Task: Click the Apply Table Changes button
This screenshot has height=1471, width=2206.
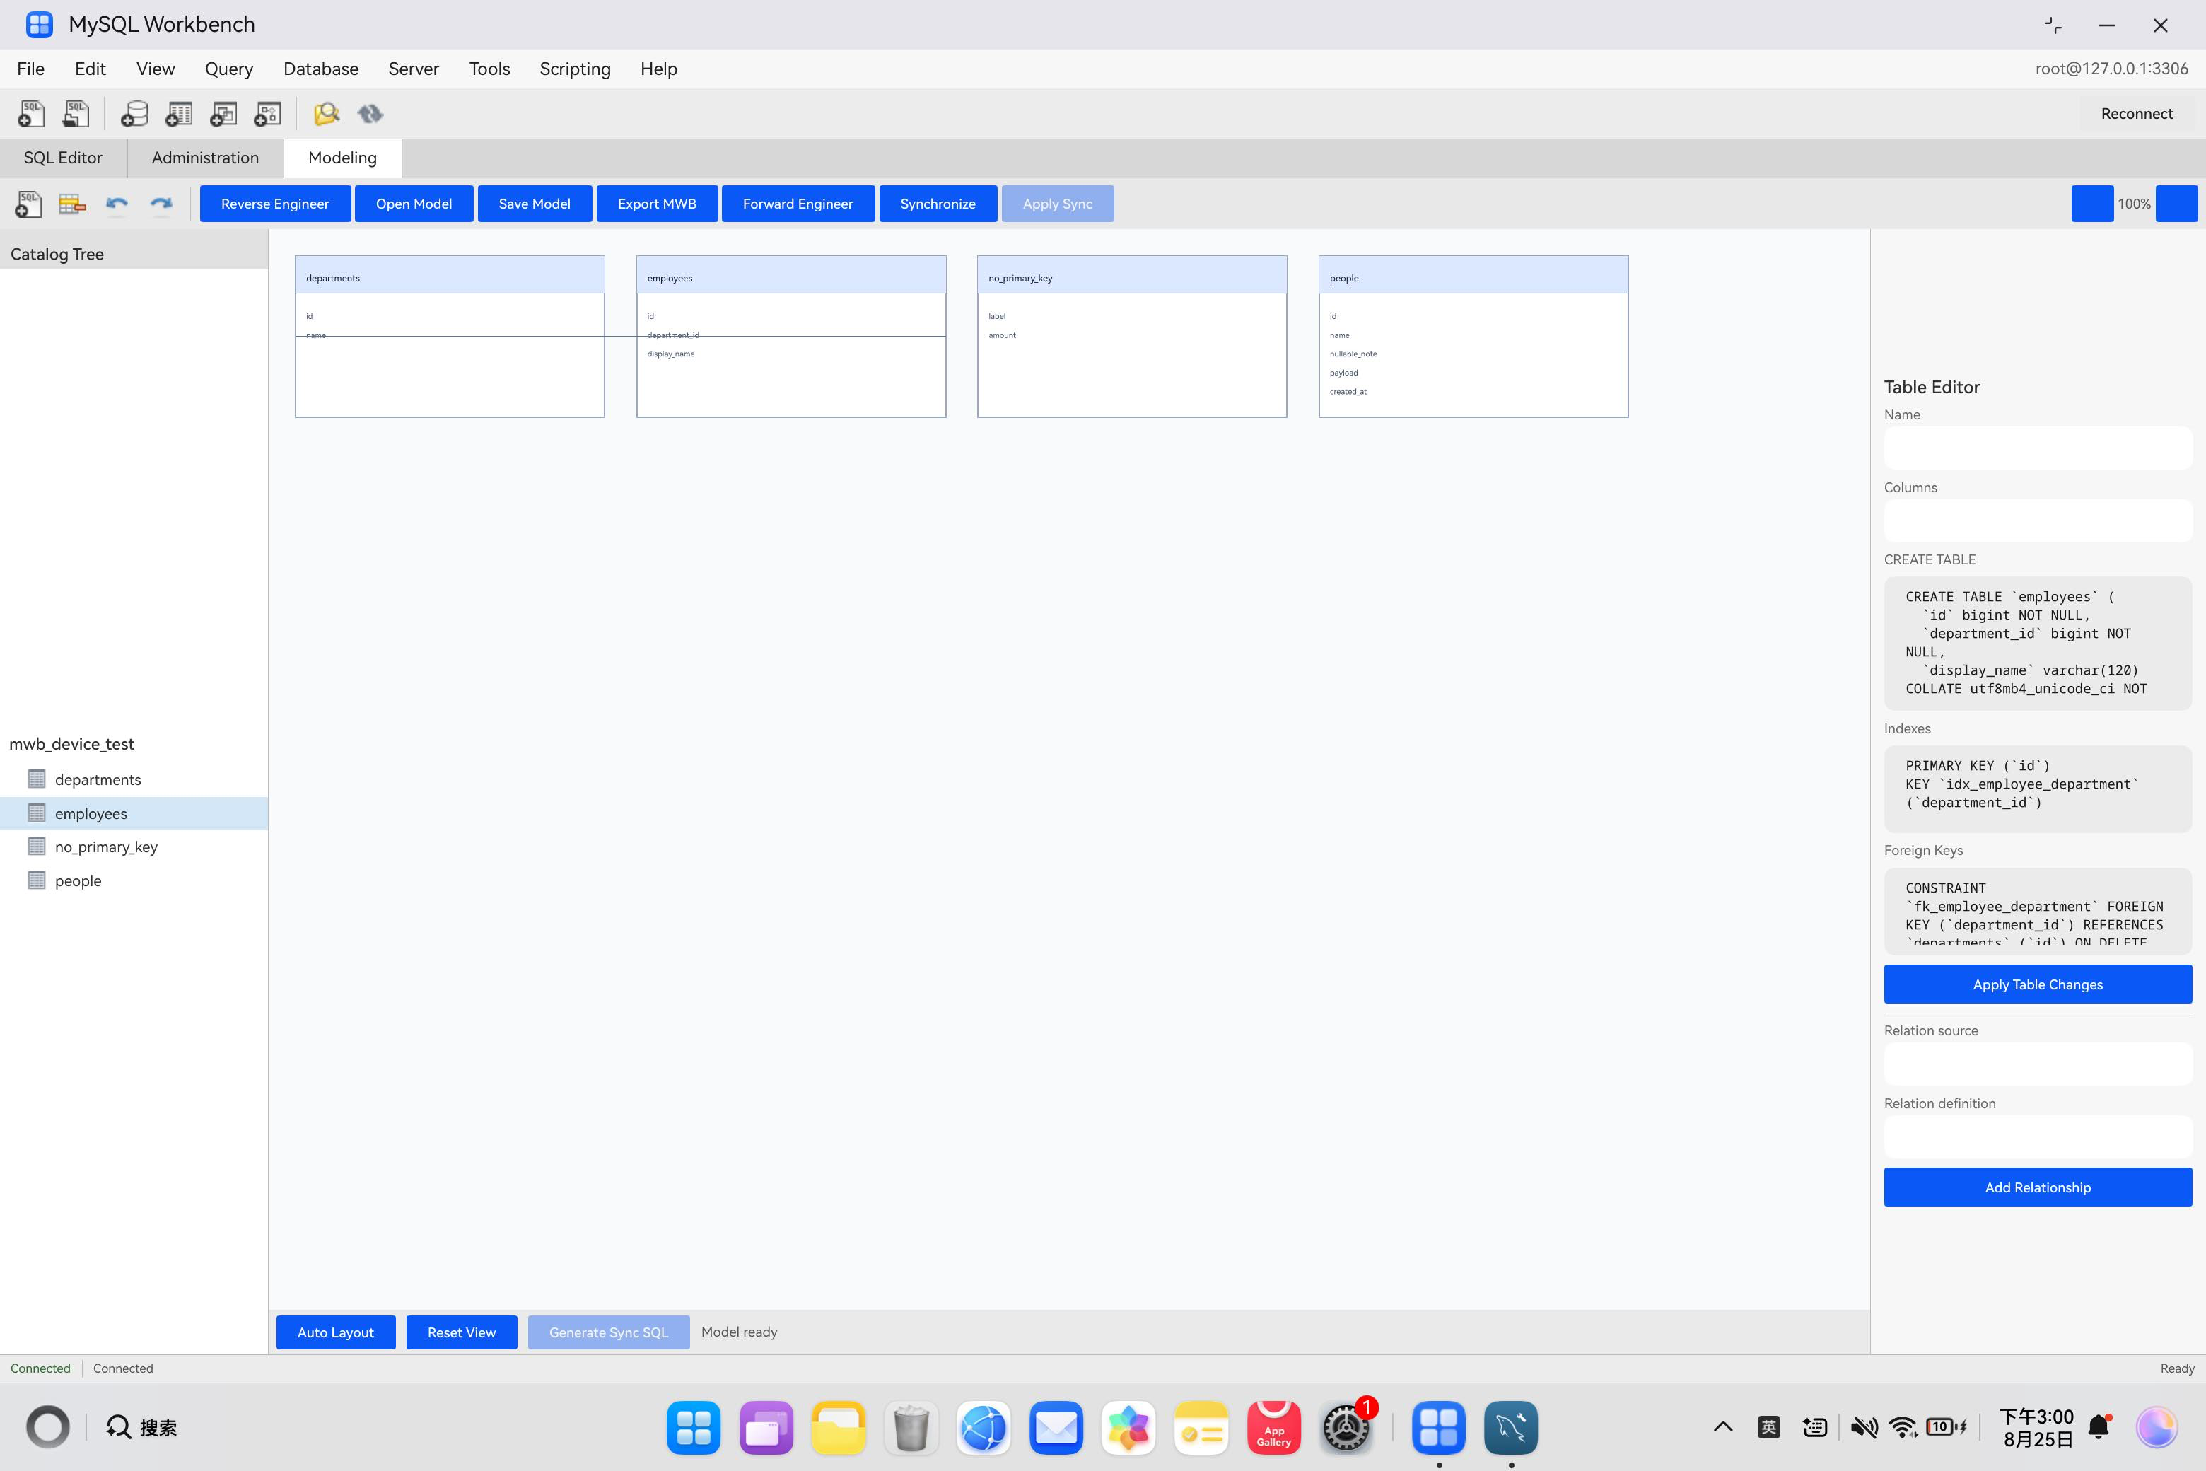Action: point(2037,984)
